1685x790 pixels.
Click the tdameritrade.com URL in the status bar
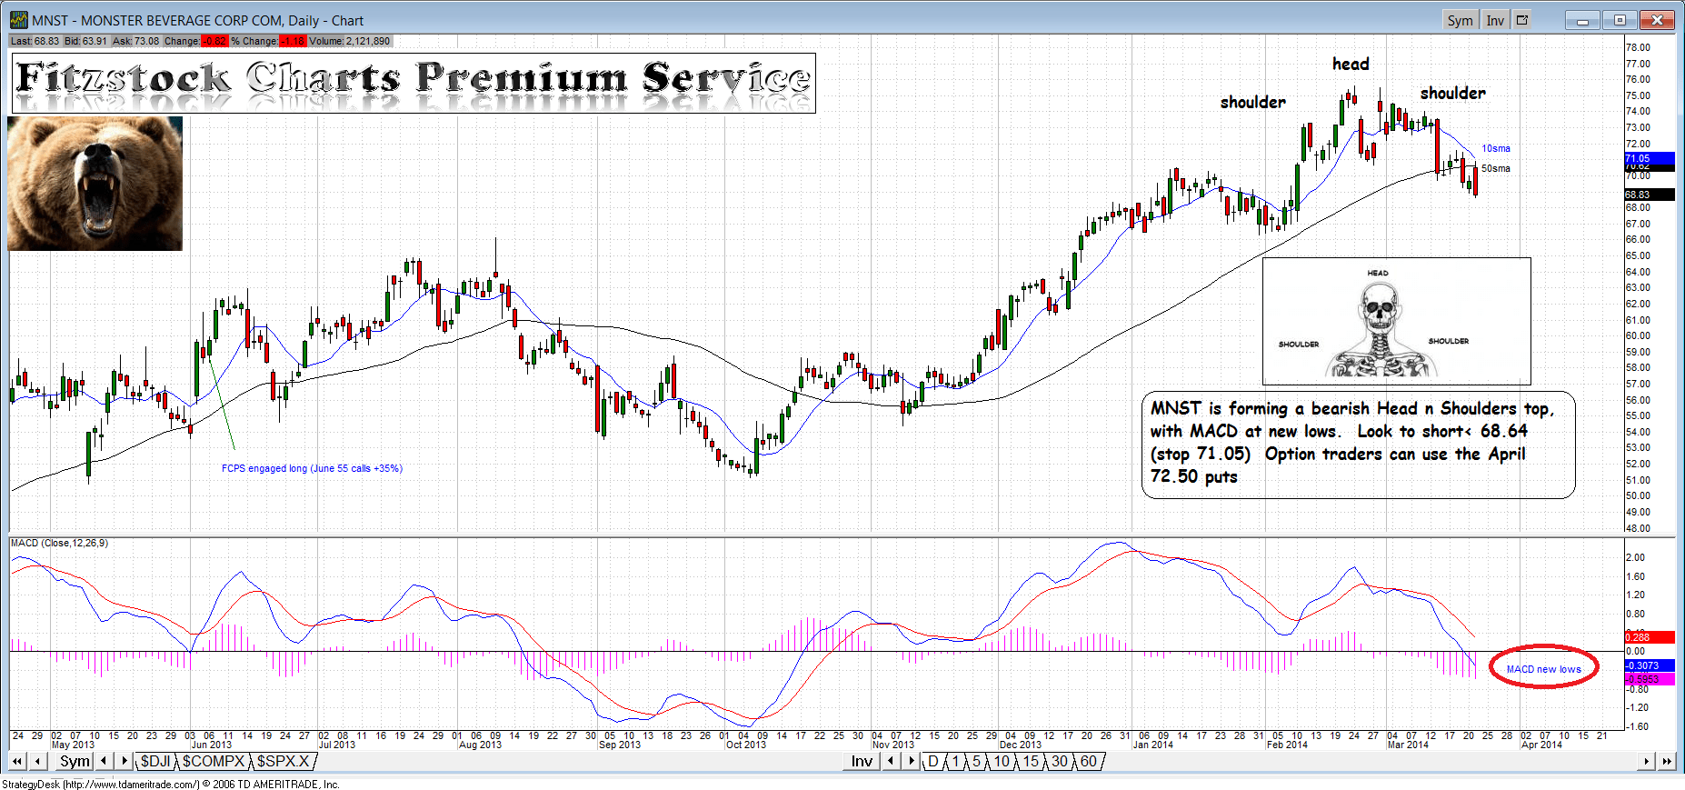(x=130, y=784)
